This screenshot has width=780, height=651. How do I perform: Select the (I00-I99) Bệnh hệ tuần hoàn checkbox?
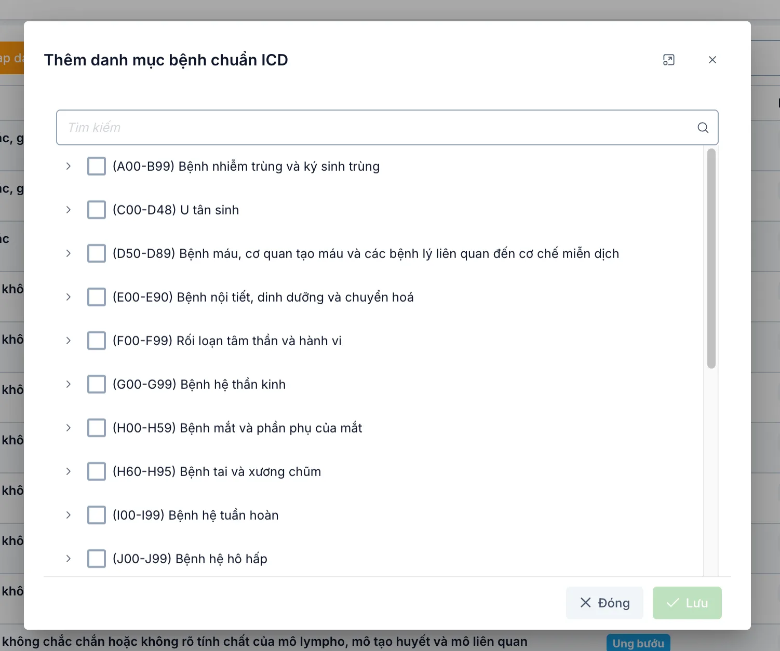[x=97, y=515]
